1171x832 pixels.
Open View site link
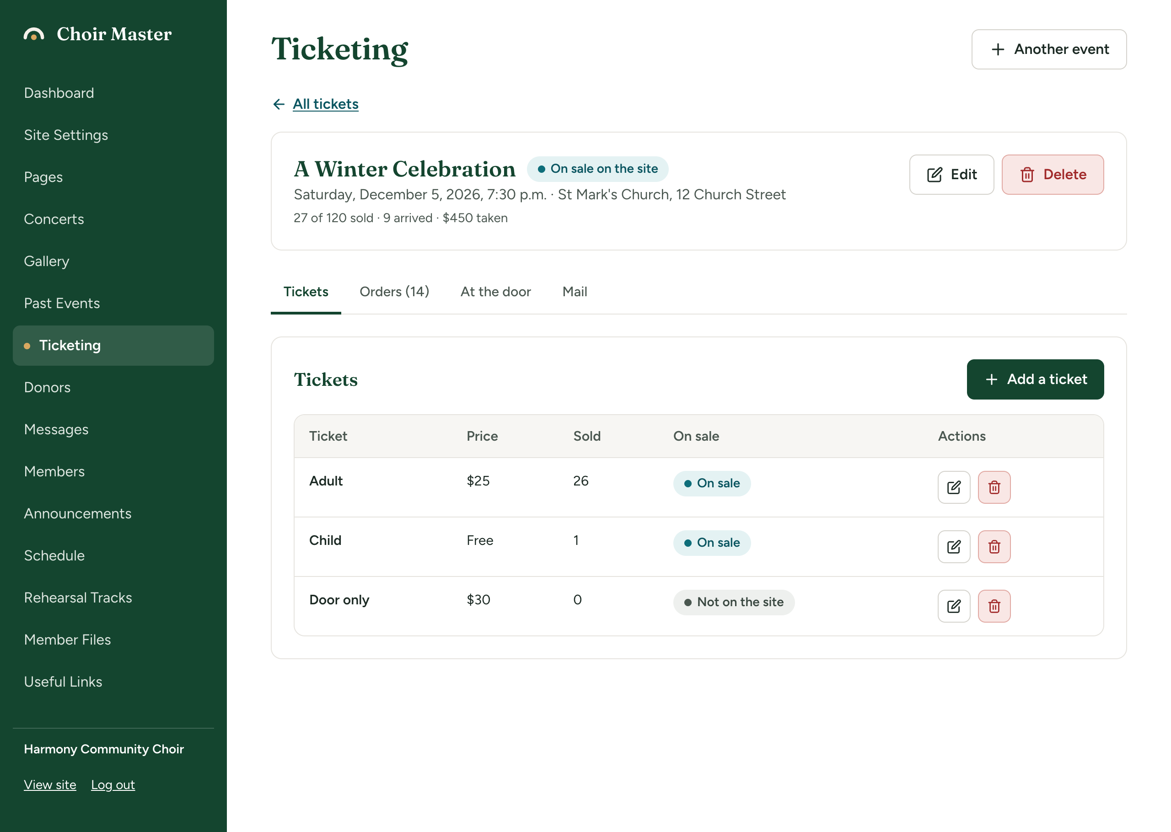(50, 785)
